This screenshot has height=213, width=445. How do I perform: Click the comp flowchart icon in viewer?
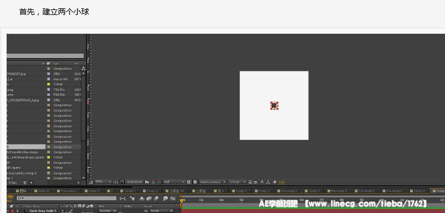(268, 182)
